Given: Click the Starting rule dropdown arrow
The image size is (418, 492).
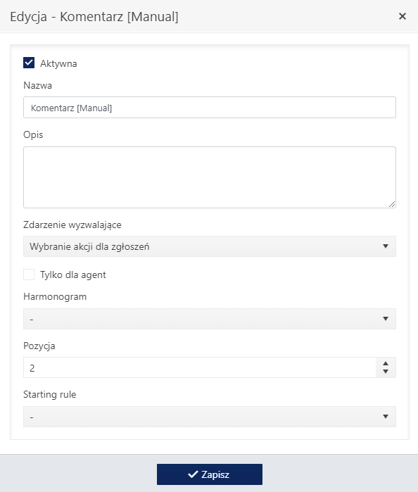Looking at the screenshot, I should pos(386,417).
